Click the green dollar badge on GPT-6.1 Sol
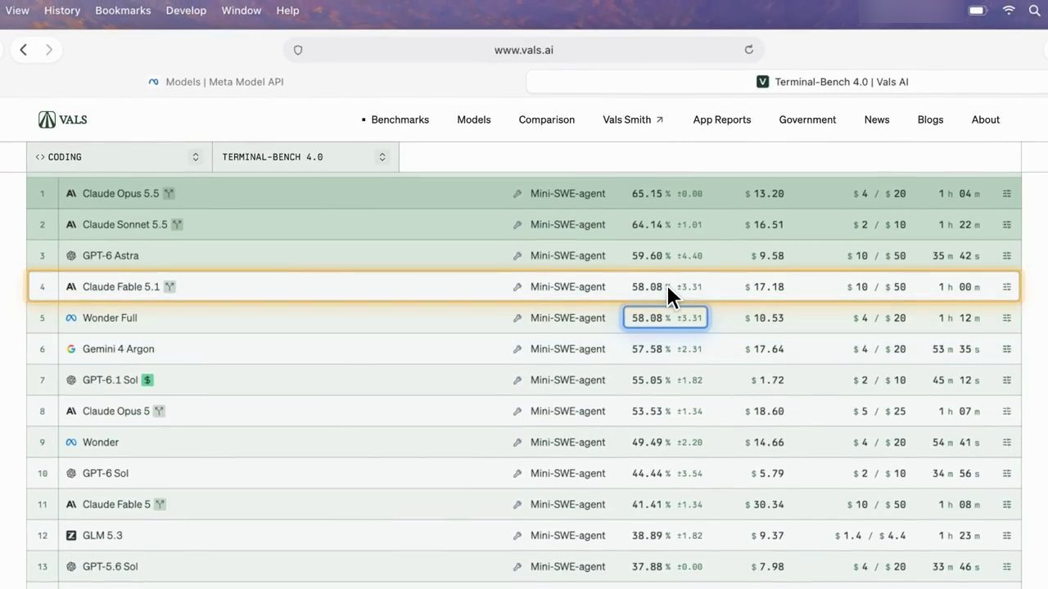This screenshot has width=1048, height=589. (147, 380)
